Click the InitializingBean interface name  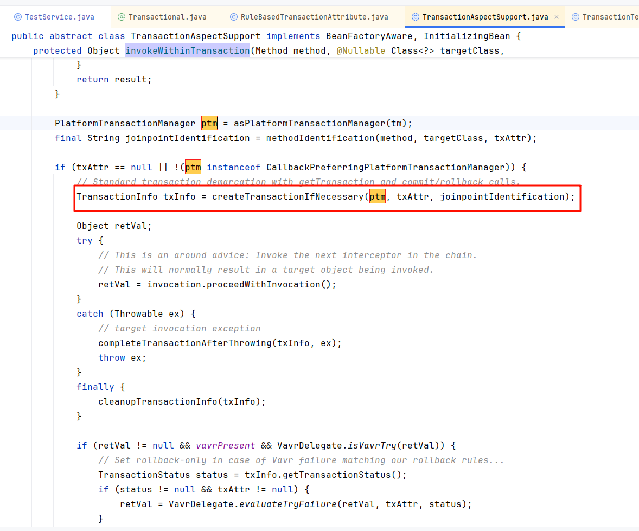pos(467,36)
